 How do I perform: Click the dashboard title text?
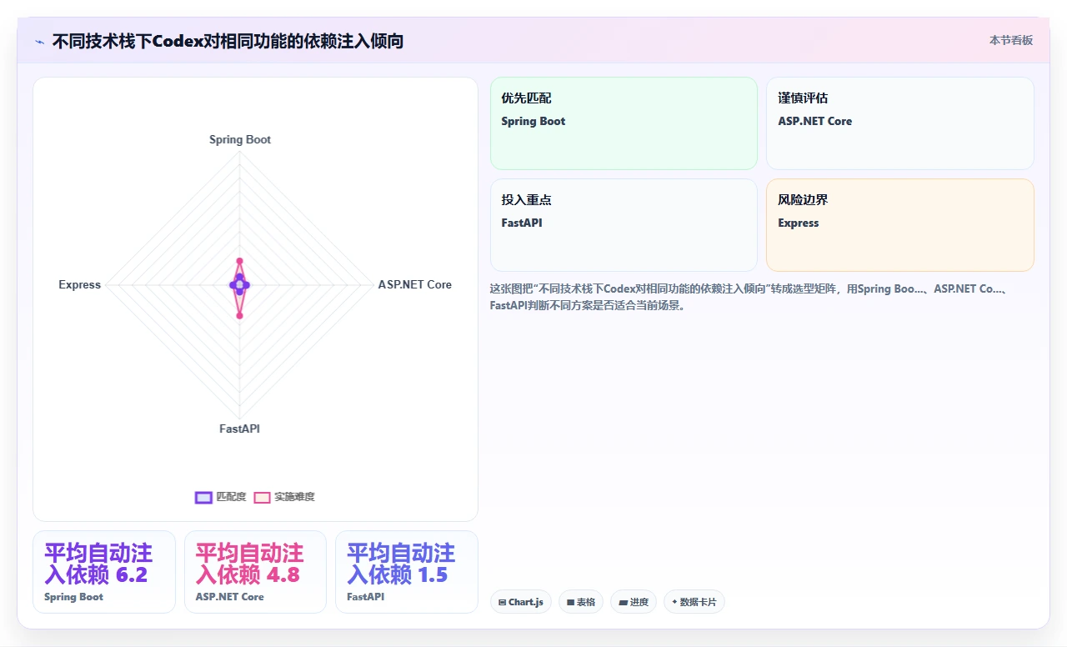[228, 41]
